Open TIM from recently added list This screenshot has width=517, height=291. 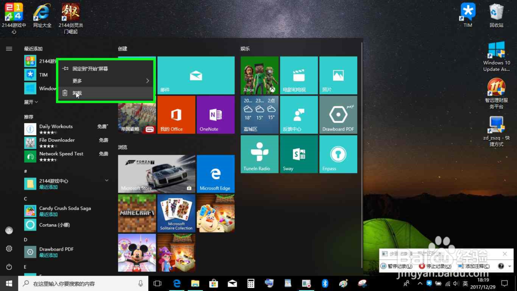point(40,75)
